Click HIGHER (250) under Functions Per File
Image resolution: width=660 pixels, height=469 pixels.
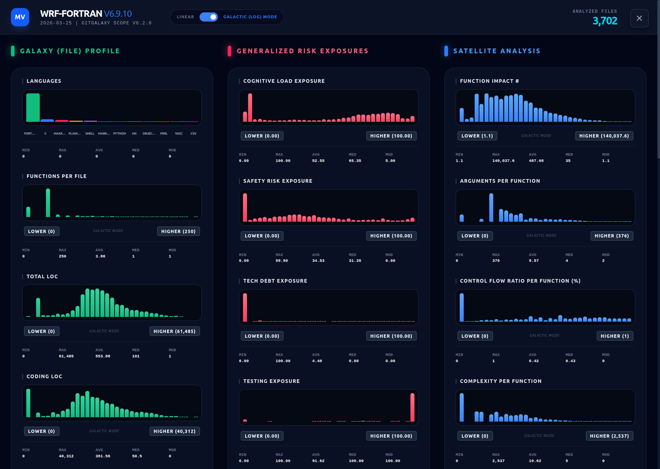click(178, 231)
